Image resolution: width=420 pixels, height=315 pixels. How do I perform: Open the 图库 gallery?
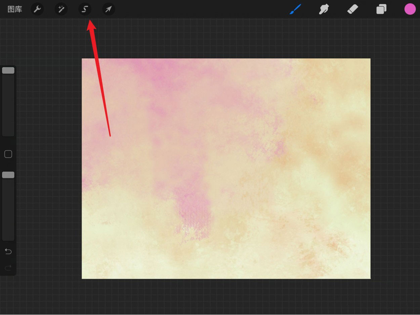(15, 9)
